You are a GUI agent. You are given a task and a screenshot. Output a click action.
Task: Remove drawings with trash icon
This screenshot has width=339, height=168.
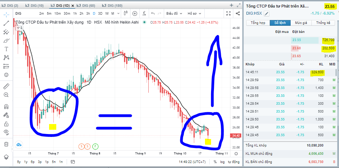click(6, 144)
